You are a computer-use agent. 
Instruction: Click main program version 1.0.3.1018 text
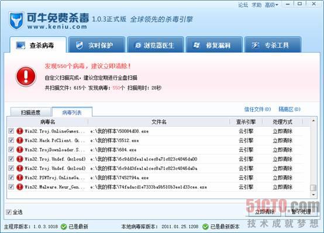46,227
